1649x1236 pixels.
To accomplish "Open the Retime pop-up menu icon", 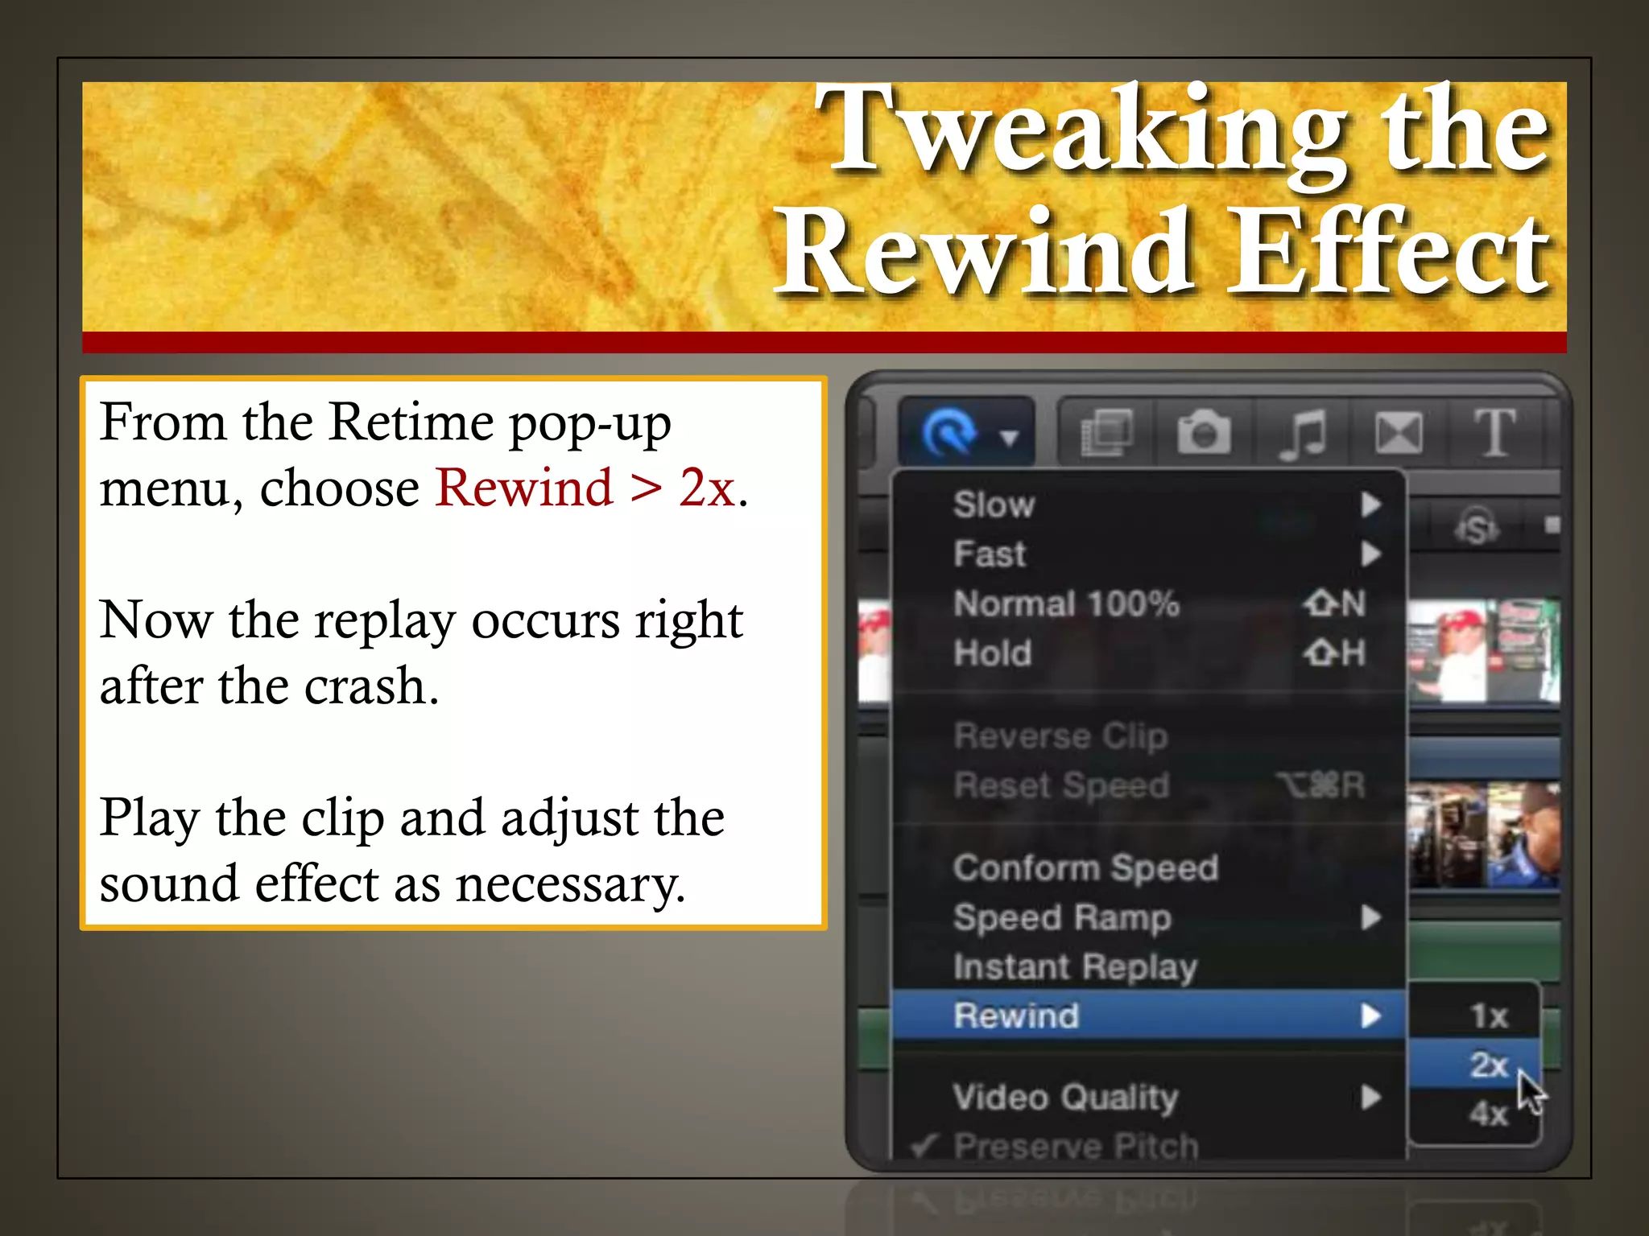I will tap(949, 433).
